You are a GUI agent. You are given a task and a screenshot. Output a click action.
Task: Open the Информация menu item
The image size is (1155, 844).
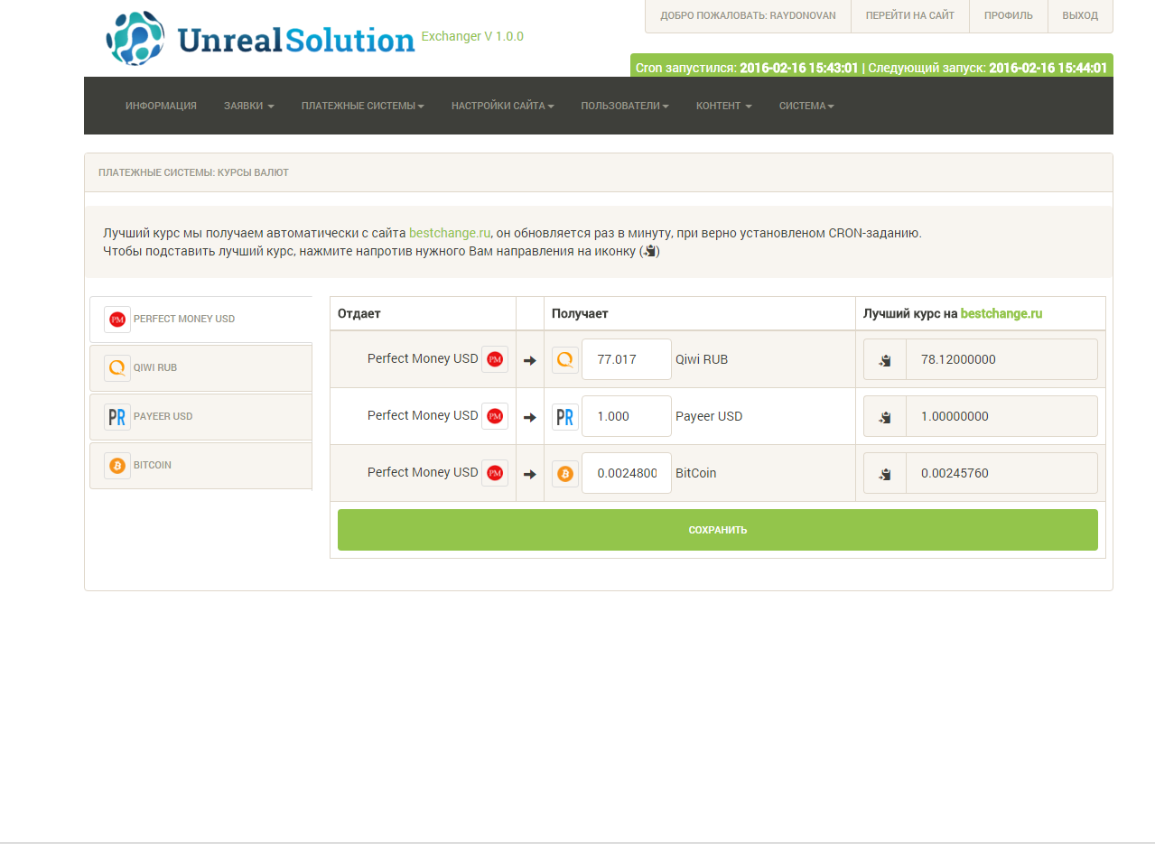[161, 106]
